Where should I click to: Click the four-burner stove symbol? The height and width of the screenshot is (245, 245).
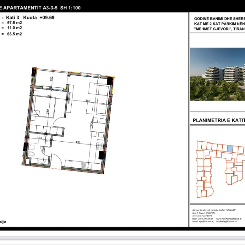click(100, 146)
